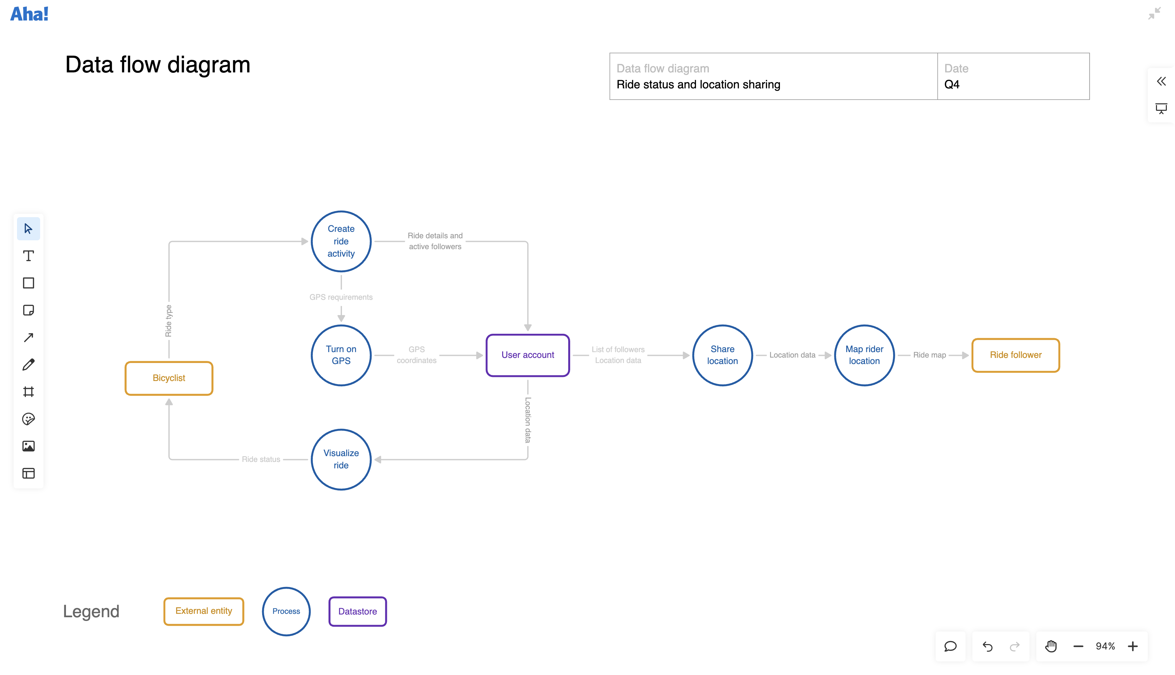The image size is (1175, 675).
Task: Select the Pen drawing tool
Action: (x=28, y=364)
